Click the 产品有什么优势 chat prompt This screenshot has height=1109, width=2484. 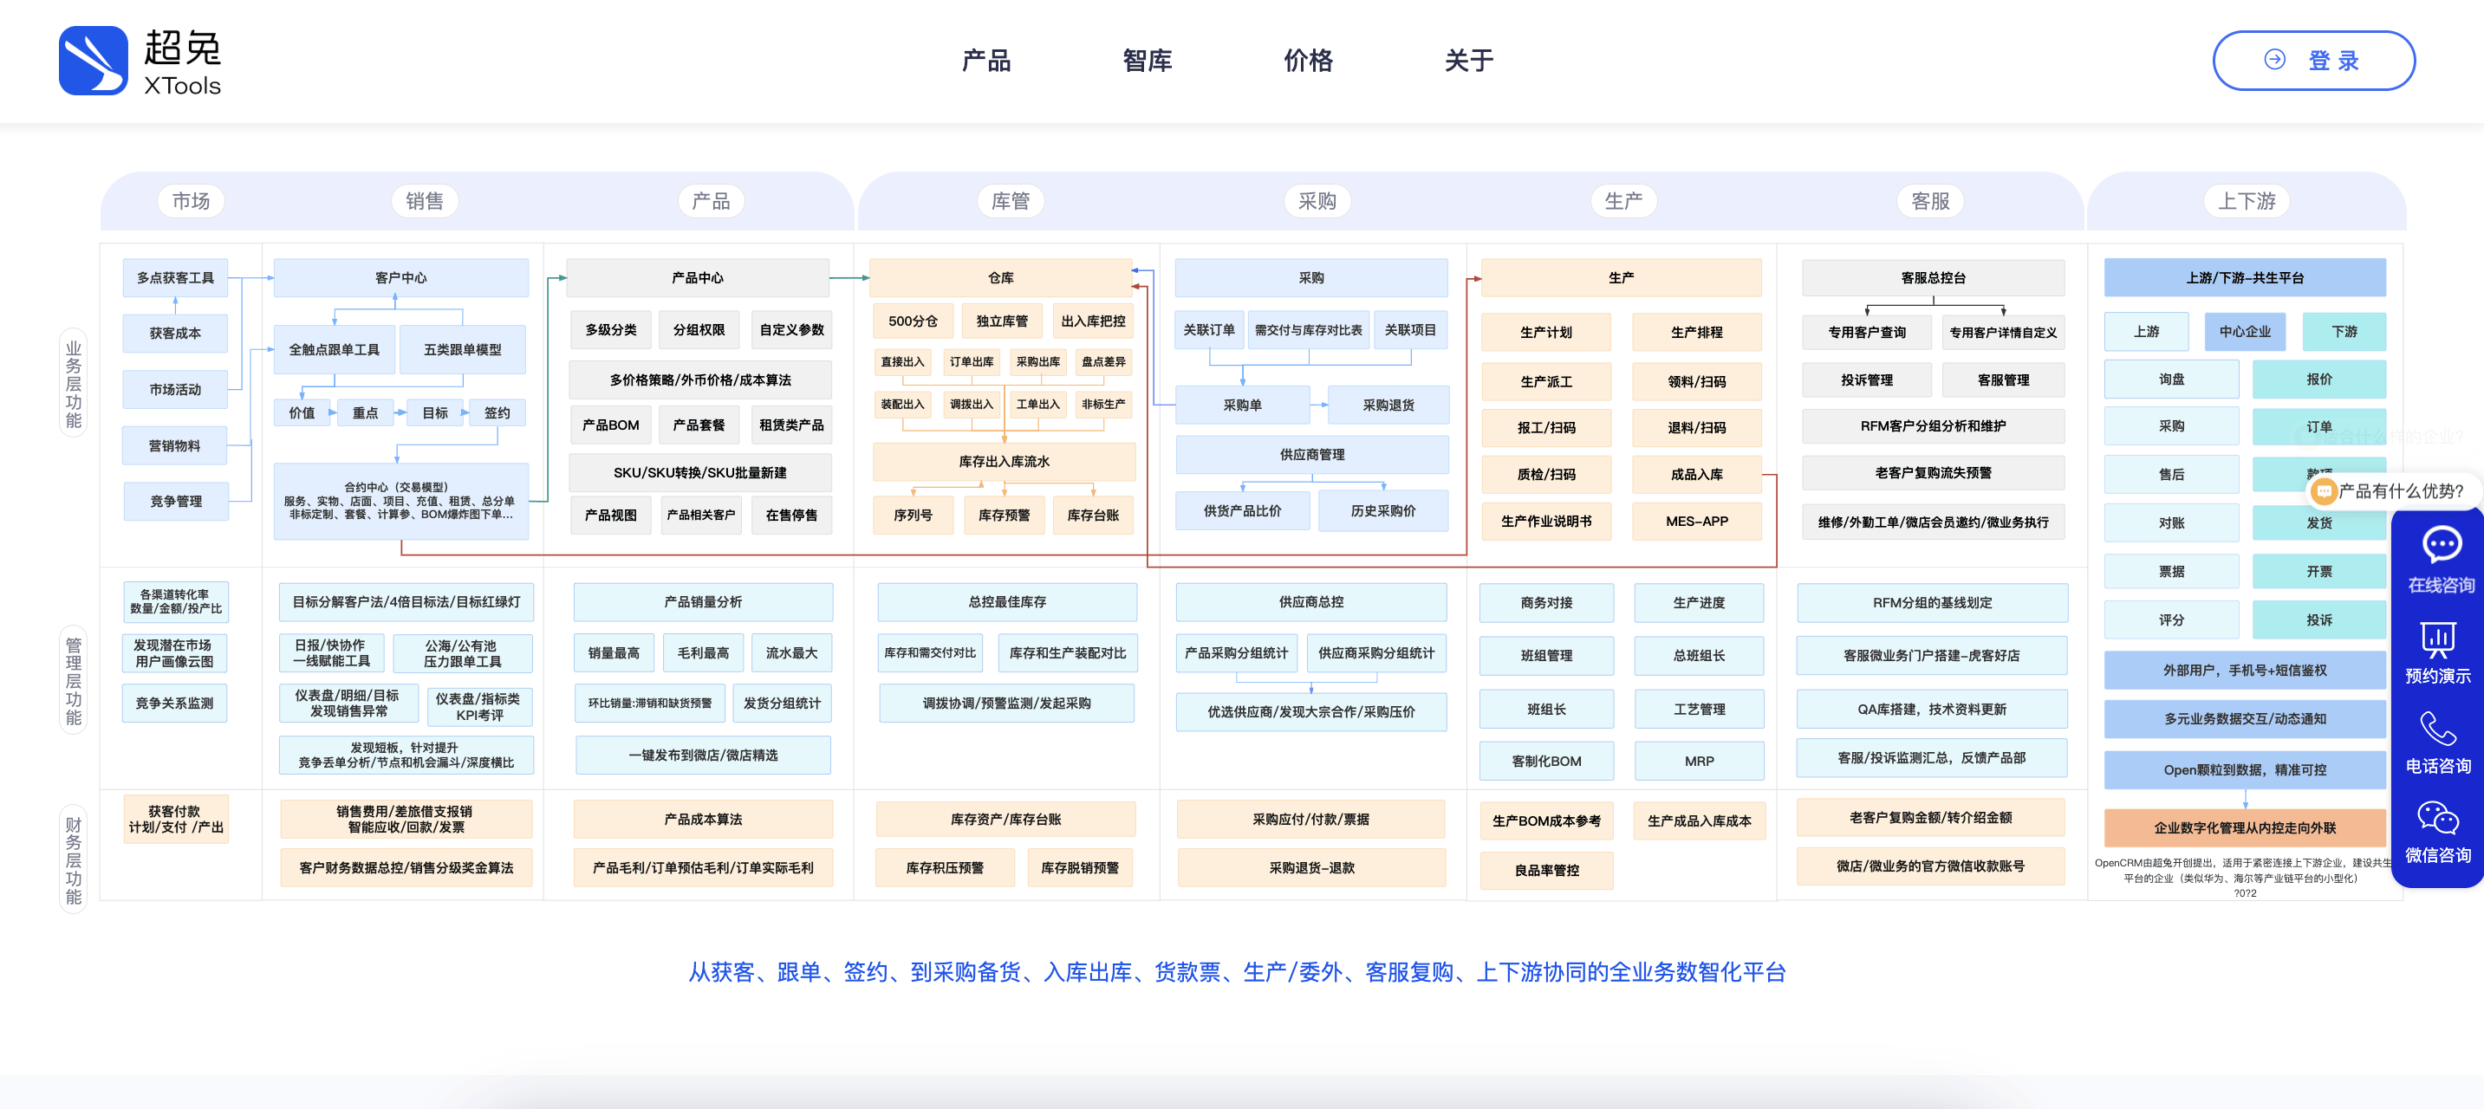click(2399, 492)
